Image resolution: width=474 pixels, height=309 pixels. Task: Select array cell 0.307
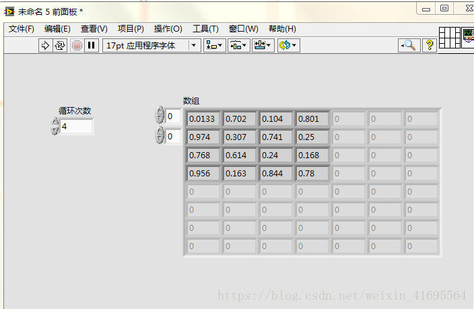click(240, 137)
